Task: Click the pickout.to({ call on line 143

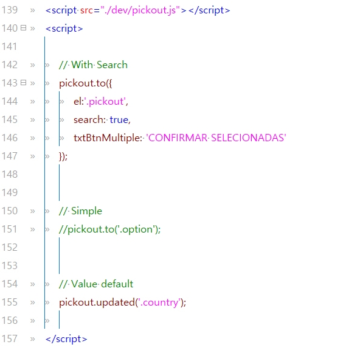Action: 86,83
